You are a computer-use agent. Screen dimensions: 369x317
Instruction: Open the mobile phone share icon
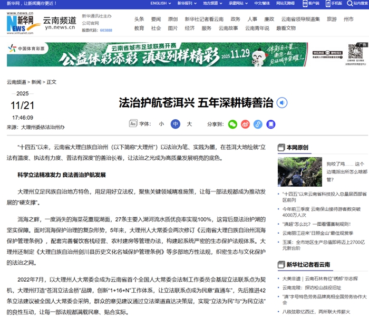coord(270,124)
